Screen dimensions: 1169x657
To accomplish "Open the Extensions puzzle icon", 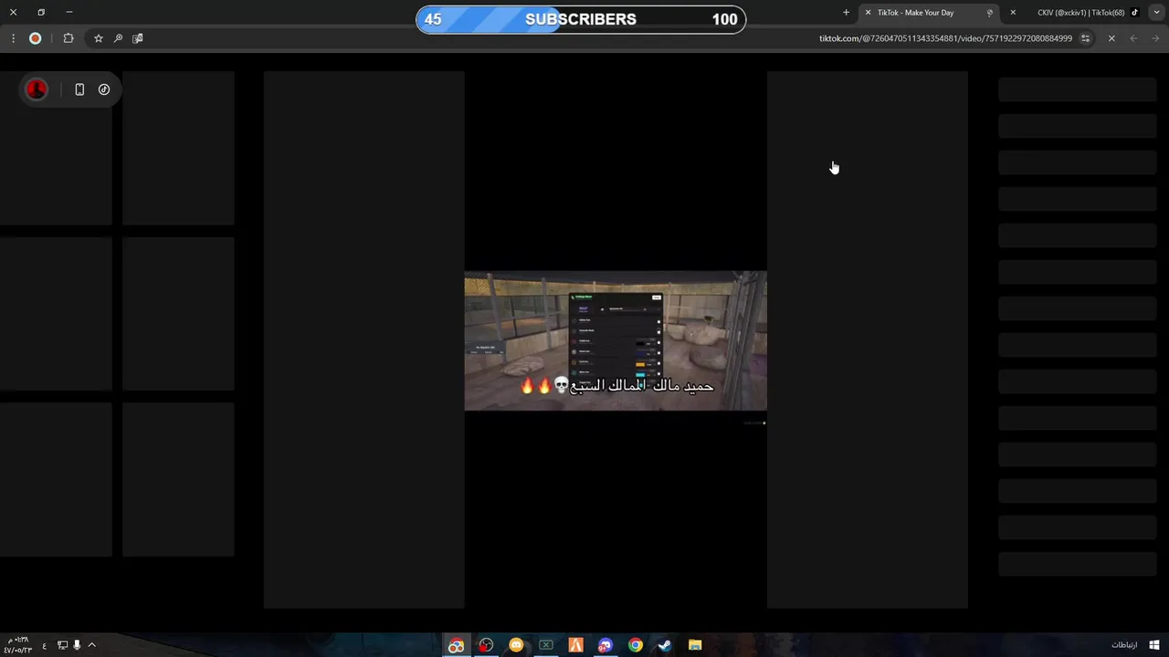I will coord(68,38).
